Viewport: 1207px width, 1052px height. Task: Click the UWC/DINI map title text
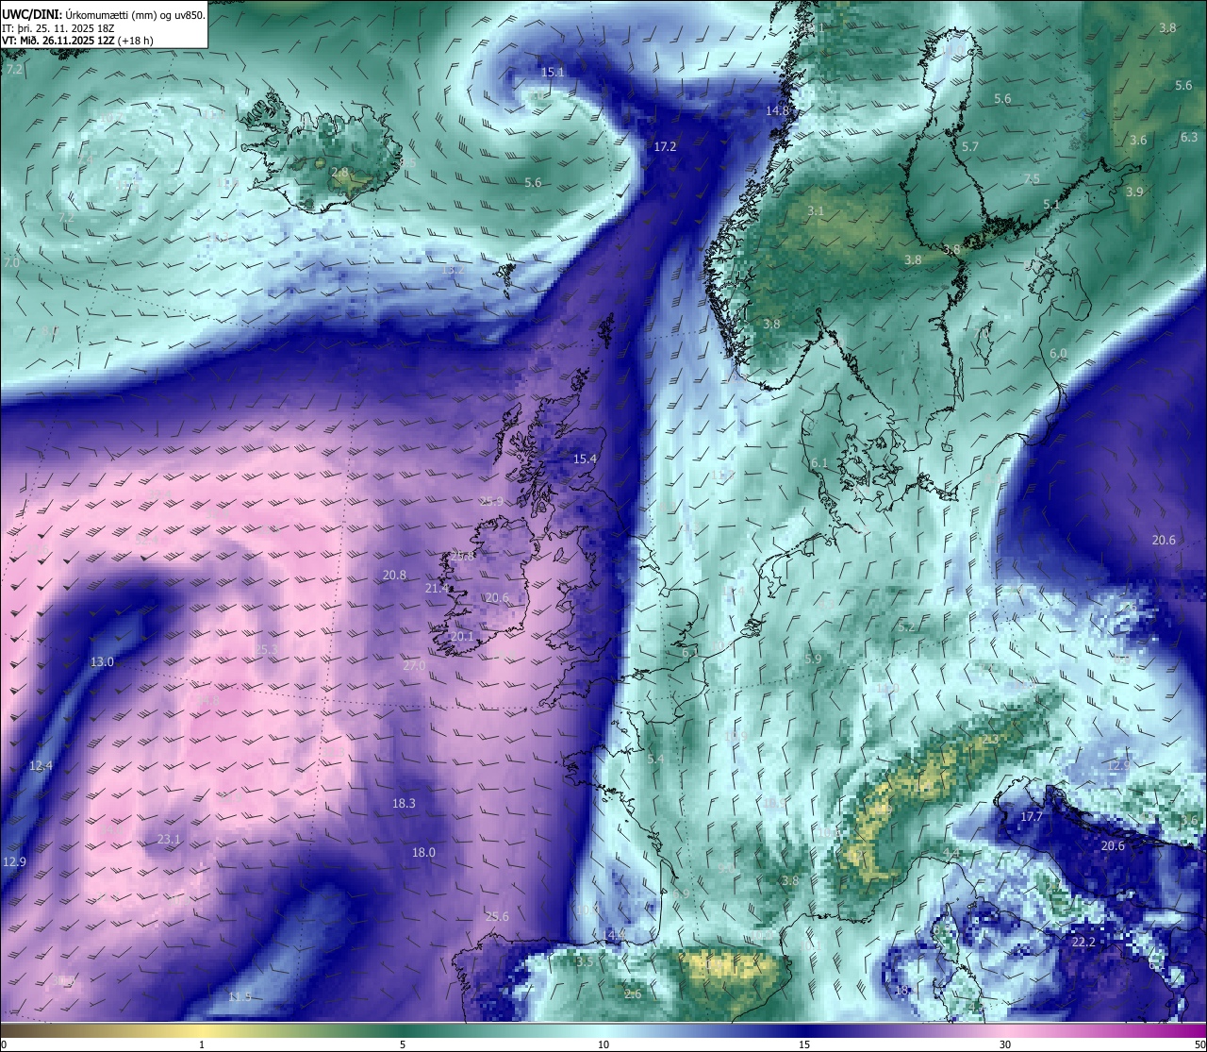pos(104,13)
